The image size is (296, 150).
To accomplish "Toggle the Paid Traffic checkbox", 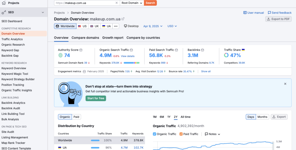I will click(181, 134).
